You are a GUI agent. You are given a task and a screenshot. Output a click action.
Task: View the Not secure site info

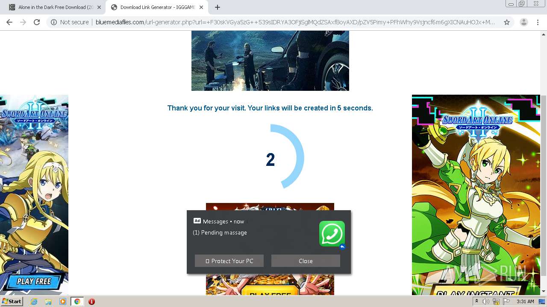[70, 22]
